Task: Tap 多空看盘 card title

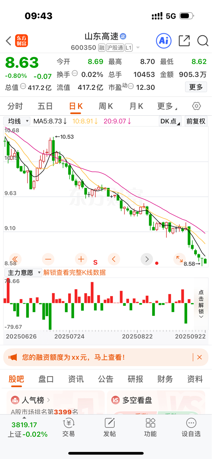Action: tap(137, 400)
